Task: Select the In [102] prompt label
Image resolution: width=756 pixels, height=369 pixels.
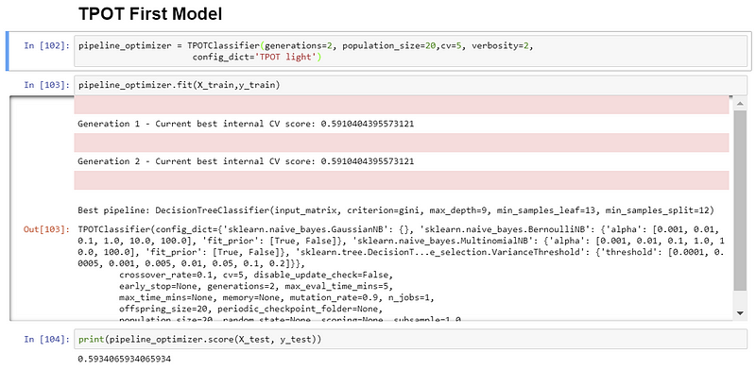Action: [x=46, y=45]
